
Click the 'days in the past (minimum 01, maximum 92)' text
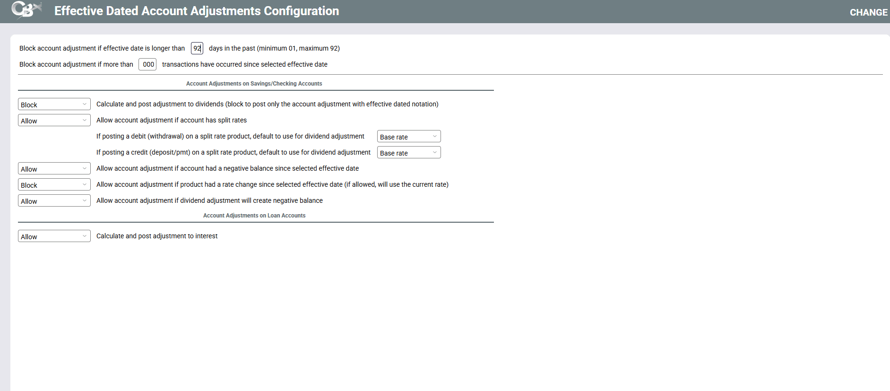pyautogui.click(x=274, y=48)
